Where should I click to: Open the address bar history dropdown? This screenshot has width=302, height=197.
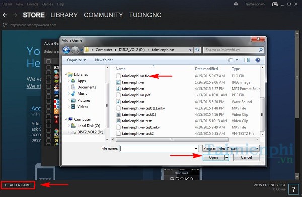(x=190, y=50)
